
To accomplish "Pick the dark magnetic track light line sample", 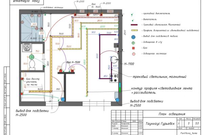I will click(134, 25).
